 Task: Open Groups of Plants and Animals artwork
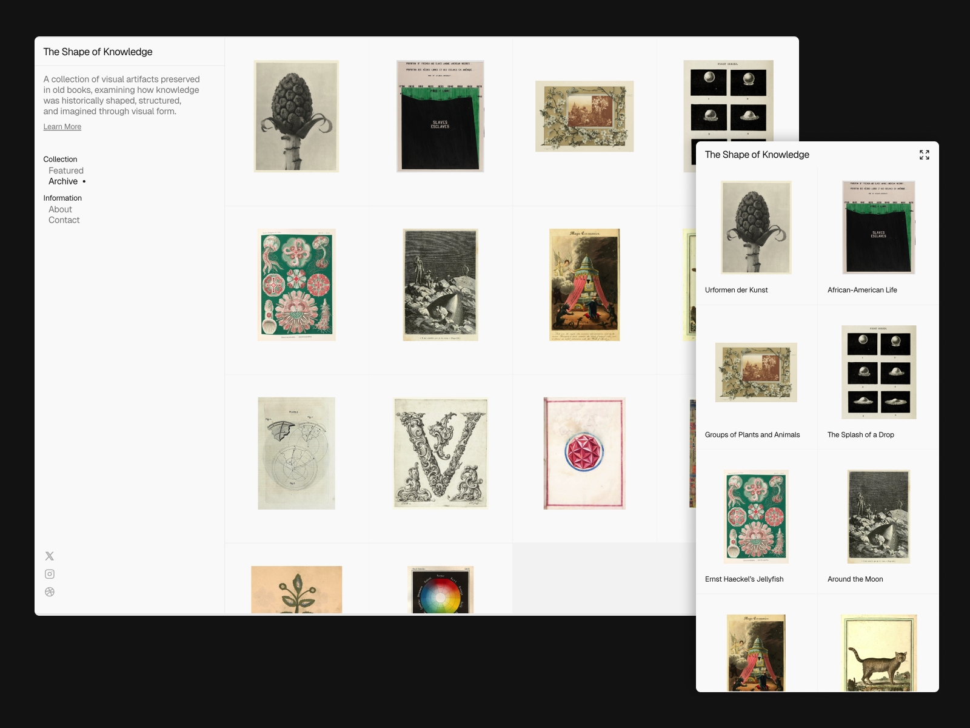point(755,372)
